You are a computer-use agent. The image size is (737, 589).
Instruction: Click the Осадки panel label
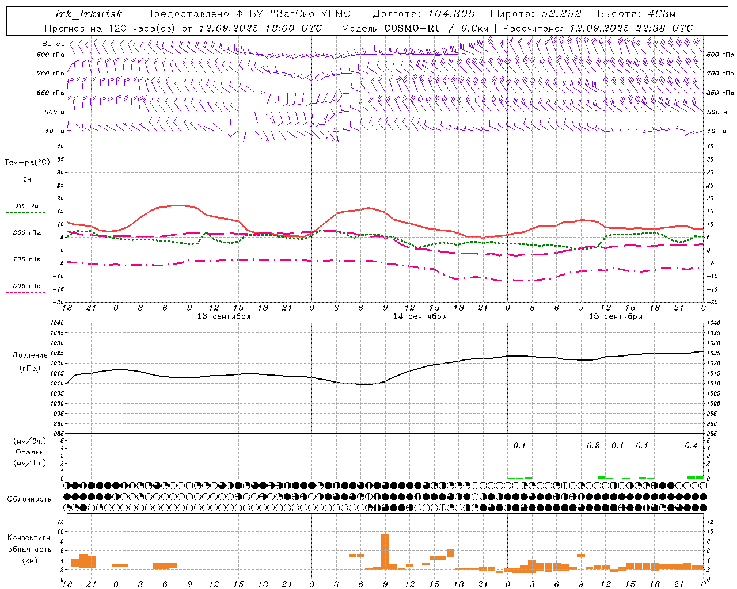30,452
